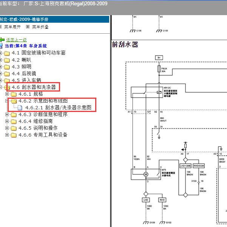
Task: Click folder icon of 4.6.4 维修指南
Action: pyautogui.click(x=14, y=121)
